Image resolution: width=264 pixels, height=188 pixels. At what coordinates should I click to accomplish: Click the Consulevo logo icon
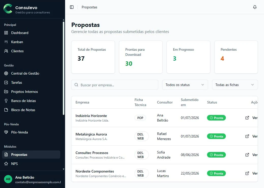click(x=8, y=9)
